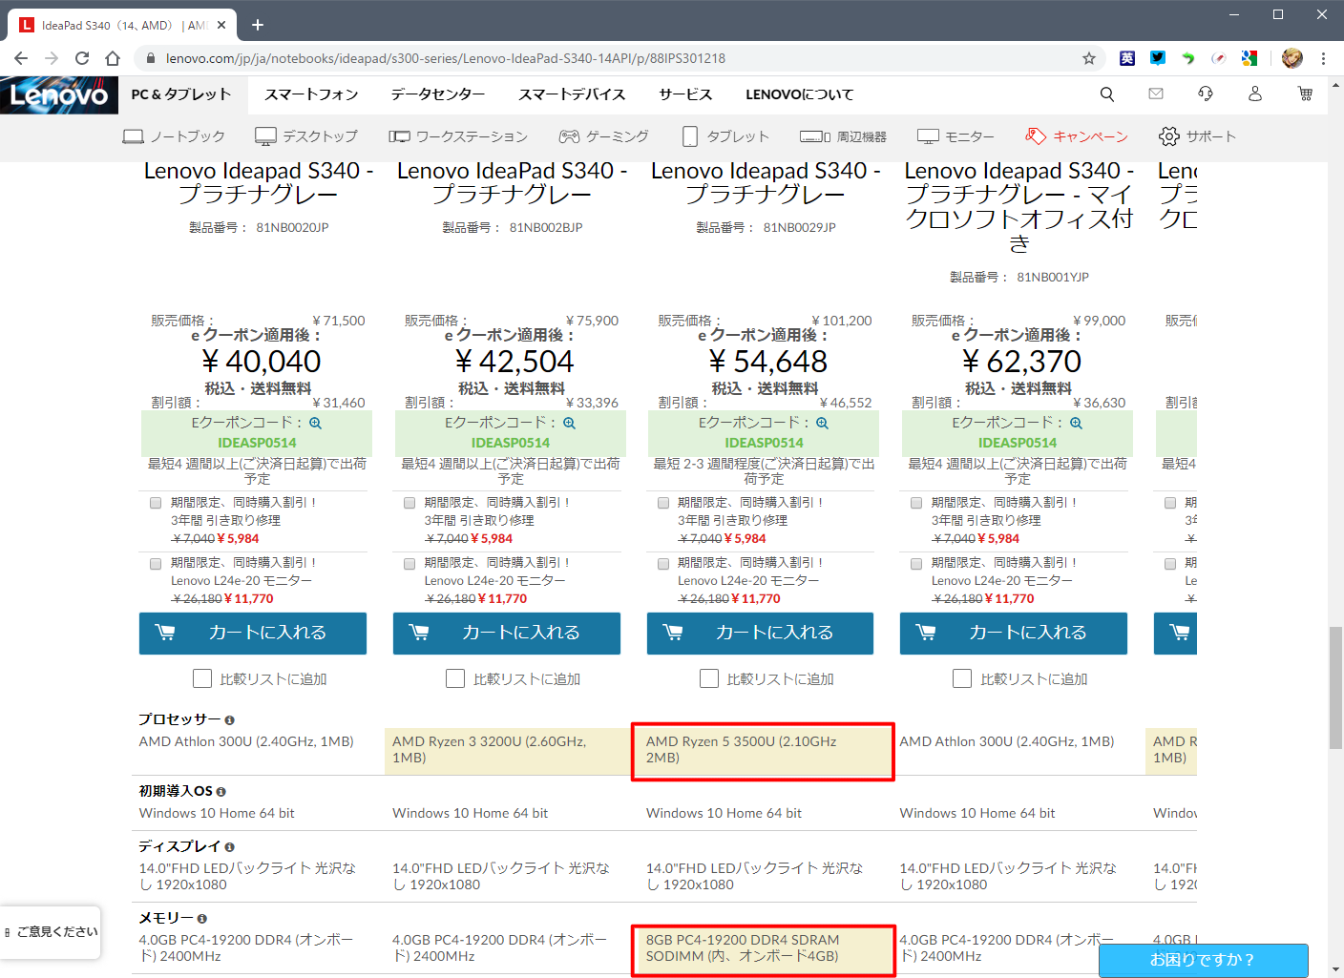Screen dimensions: 1344x978
Task: Open the キャンペーン link
Action: coord(1077,136)
